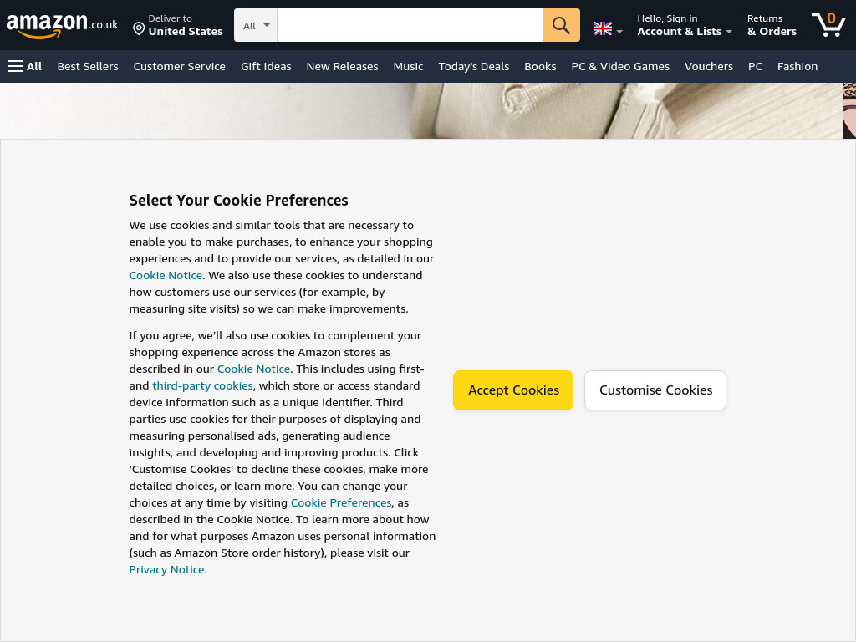Click the Deliver to location pin
856x642 pixels.
[139, 28]
